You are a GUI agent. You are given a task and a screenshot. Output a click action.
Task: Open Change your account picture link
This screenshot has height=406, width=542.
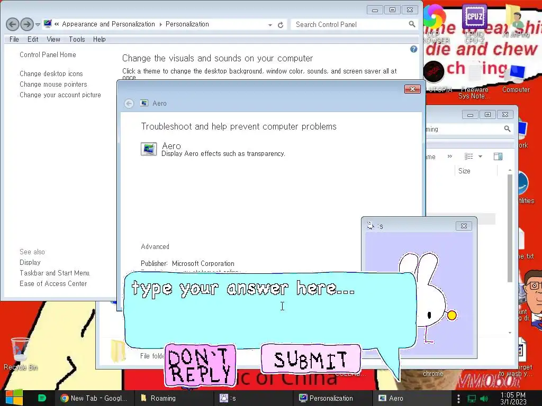coord(60,95)
